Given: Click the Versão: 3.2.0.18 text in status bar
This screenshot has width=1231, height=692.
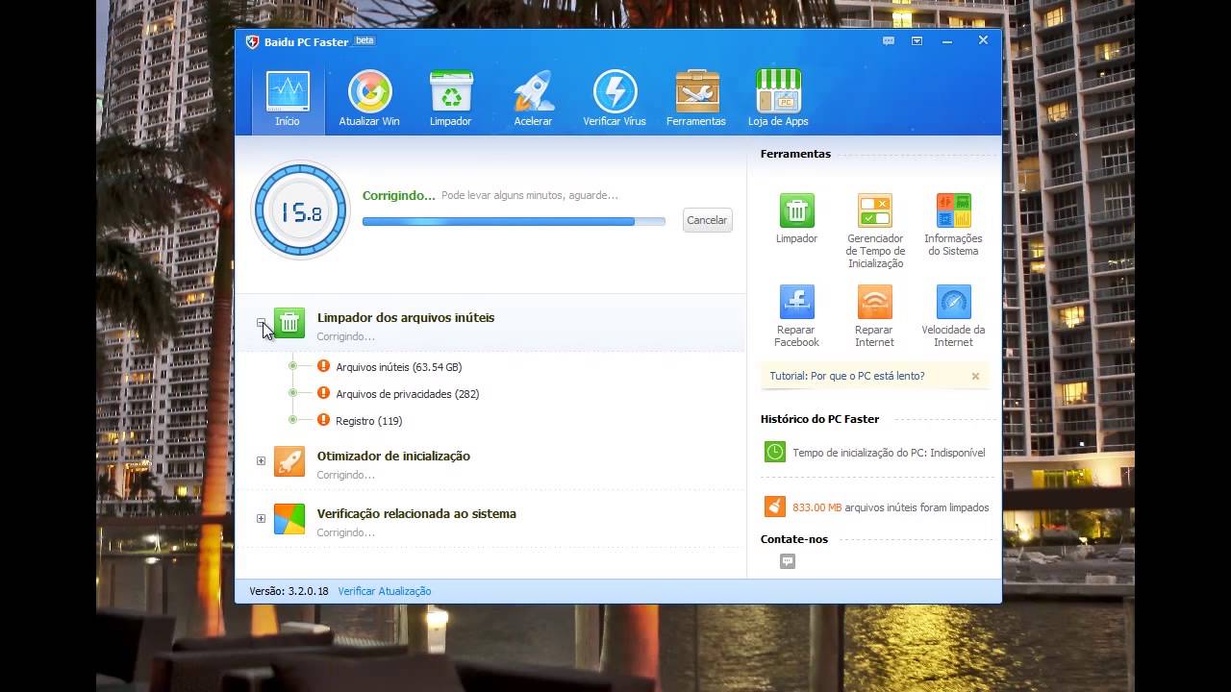Looking at the screenshot, I should point(289,591).
